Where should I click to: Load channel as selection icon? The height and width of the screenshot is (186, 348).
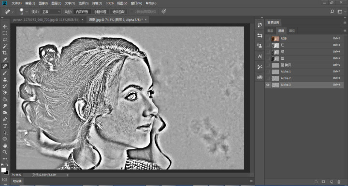(316, 182)
